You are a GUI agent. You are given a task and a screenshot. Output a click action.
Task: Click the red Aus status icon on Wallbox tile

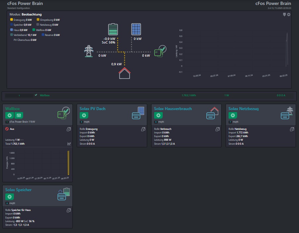click(x=7, y=129)
